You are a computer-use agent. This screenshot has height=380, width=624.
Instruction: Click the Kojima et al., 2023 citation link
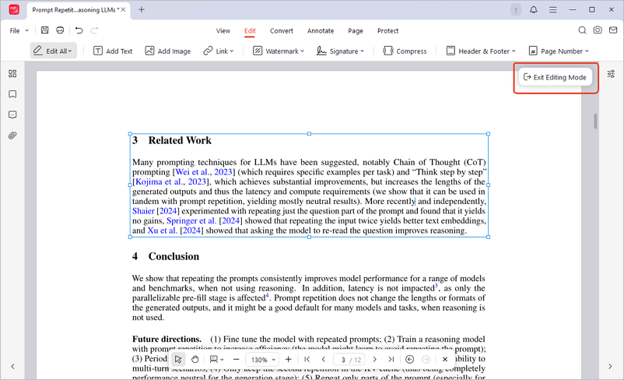[x=170, y=182]
